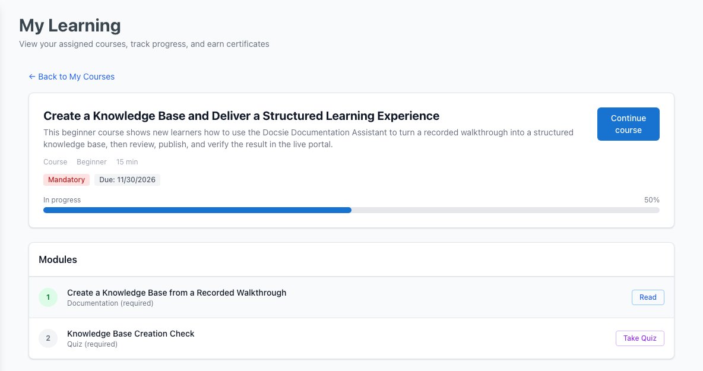Open Create a Knowledge Base from a Recorded Walkthrough

[x=177, y=293]
